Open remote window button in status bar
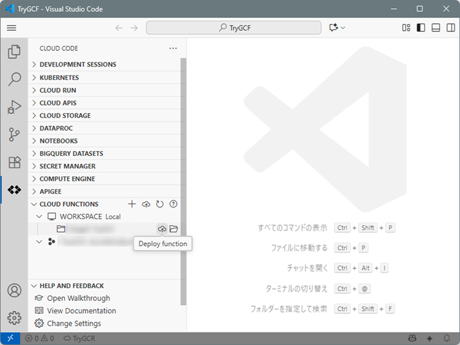460x345 pixels. coord(10,339)
